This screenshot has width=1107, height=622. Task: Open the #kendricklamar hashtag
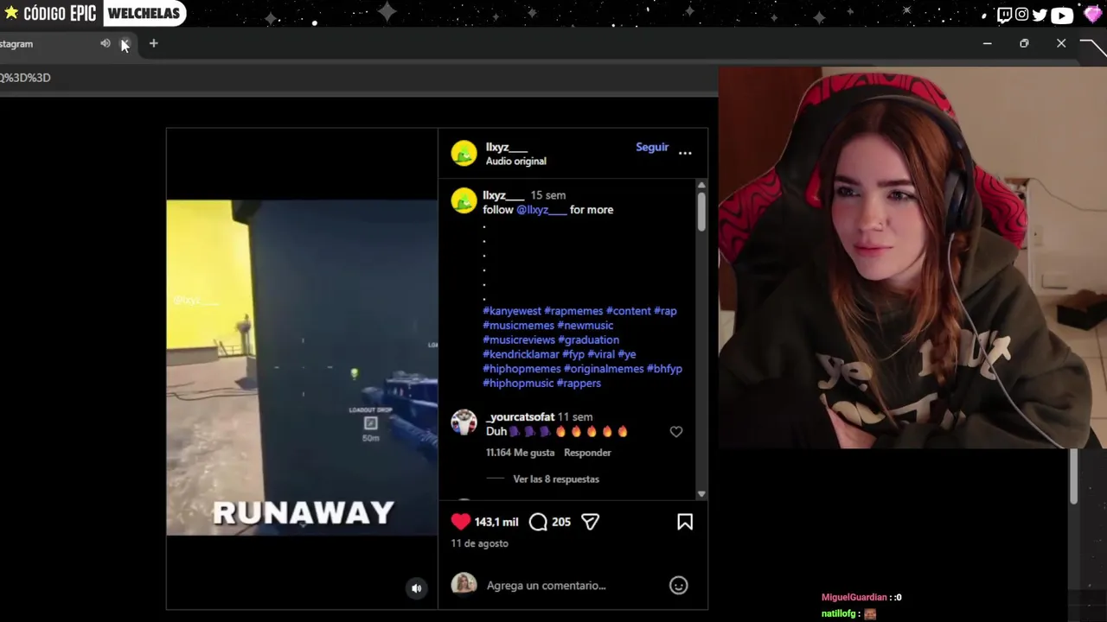pyautogui.click(x=521, y=354)
